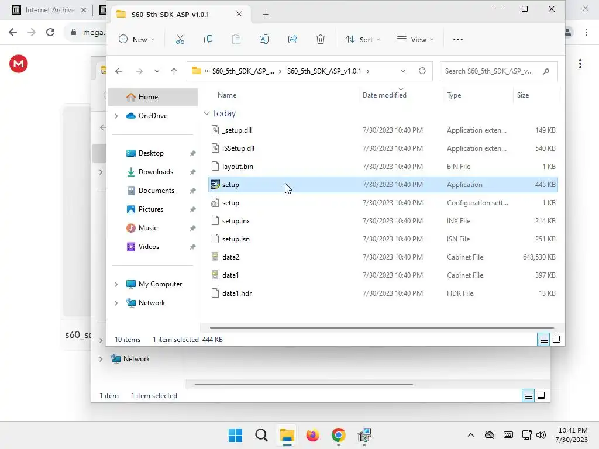Select Home in navigation pane
Image resolution: width=599 pixels, height=449 pixels.
pos(153,97)
